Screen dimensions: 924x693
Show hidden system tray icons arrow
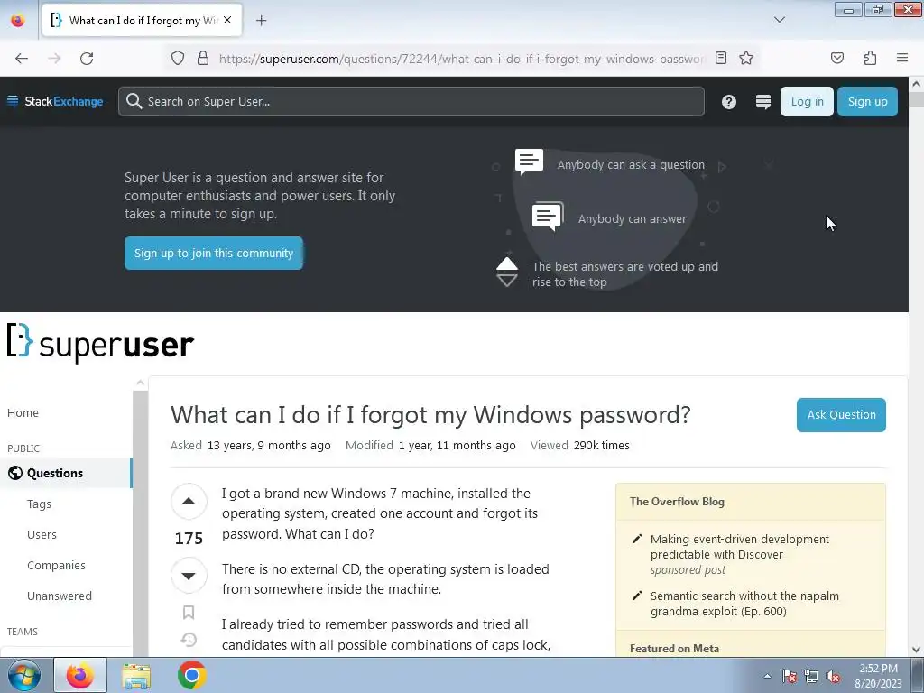[x=767, y=676]
